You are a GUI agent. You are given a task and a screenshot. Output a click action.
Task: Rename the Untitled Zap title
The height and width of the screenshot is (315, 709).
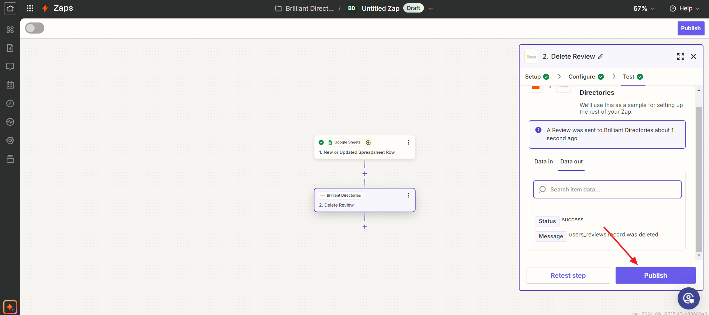pyautogui.click(x=380, y=8)
